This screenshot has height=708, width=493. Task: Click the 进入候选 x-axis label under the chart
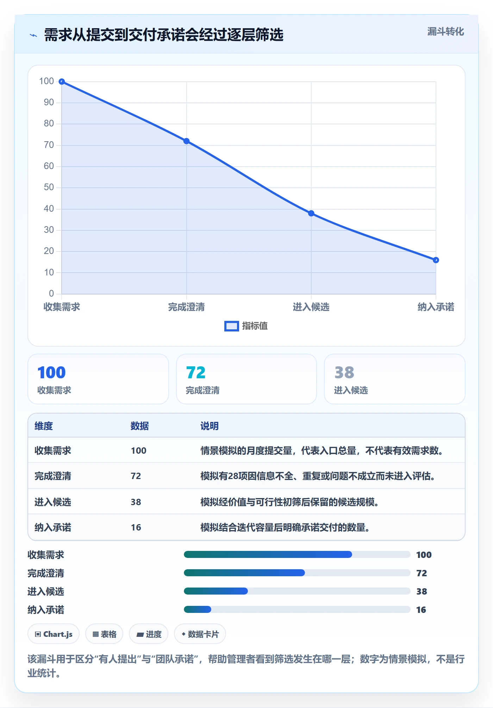[311, 307]
